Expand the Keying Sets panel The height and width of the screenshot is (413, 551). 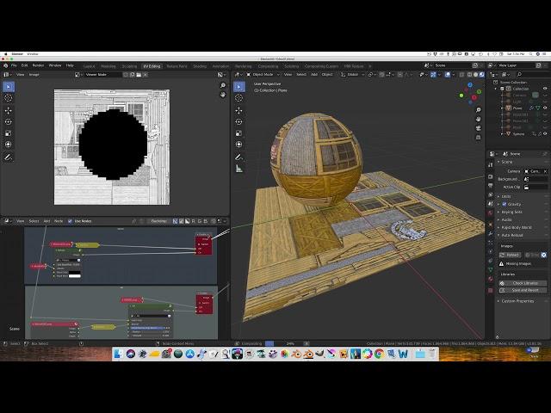(x=511, y=213)
